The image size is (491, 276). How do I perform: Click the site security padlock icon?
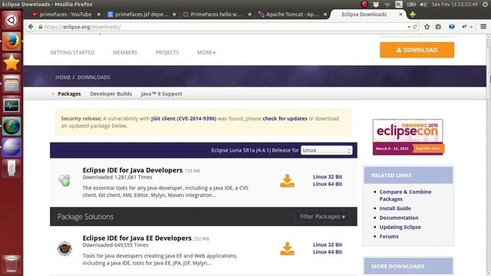pos(41,27)
